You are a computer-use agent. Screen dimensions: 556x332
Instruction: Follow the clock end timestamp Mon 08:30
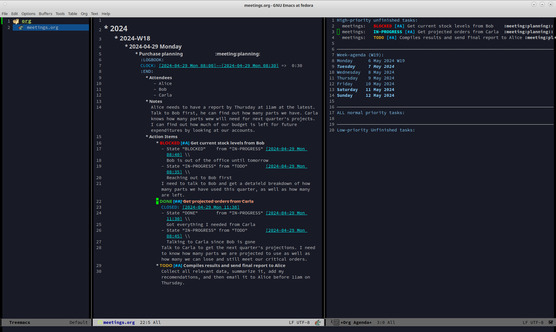coord(250,66)
